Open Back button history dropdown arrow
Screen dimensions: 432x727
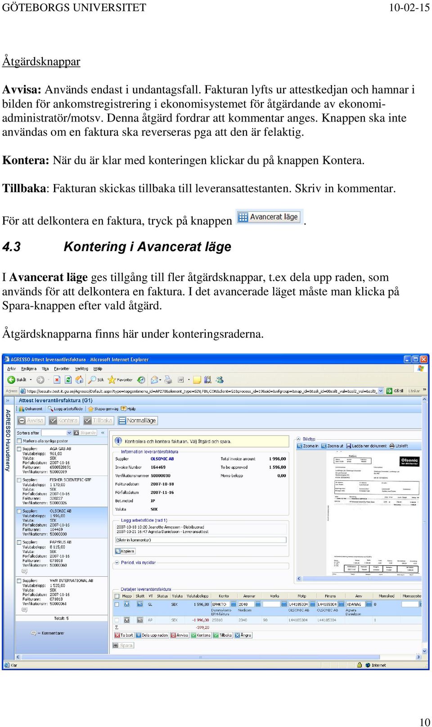pos(31,380)
